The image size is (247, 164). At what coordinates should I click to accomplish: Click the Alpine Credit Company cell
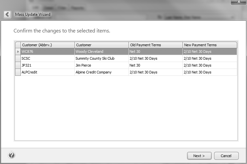[101, 72]
